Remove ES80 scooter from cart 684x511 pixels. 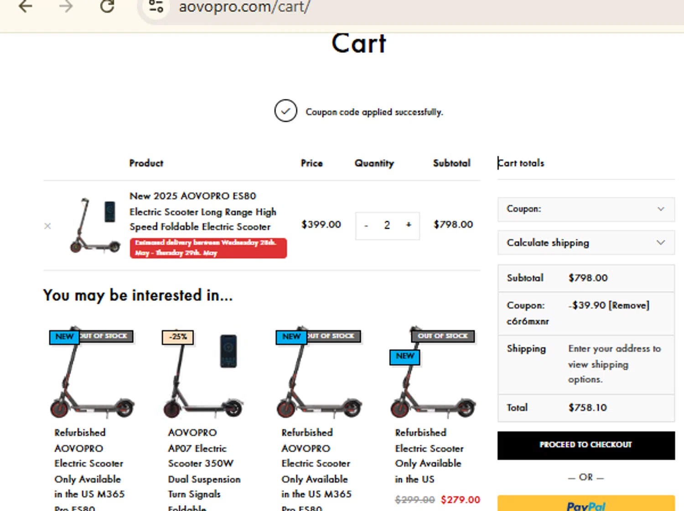pos(47,226)
